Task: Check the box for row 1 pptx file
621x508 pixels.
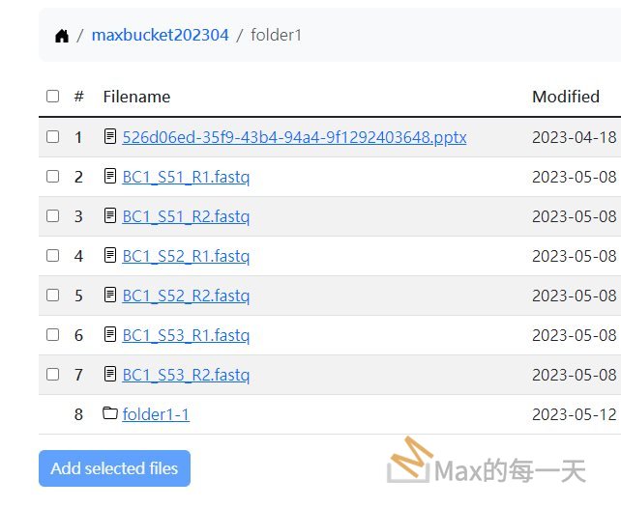Action: pyautogui.click(x=52, y=137)
